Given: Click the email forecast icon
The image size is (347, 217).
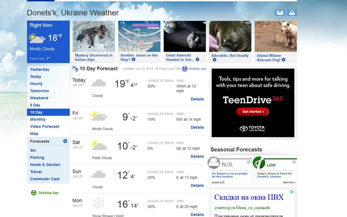Looking at the screenshot, I should (x=280, y=12).
